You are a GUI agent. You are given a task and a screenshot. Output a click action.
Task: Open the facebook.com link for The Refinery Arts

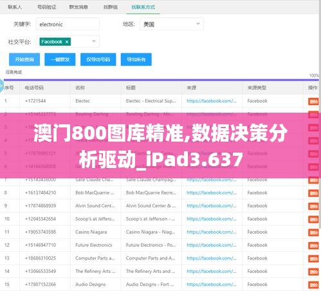pos(212,271)
